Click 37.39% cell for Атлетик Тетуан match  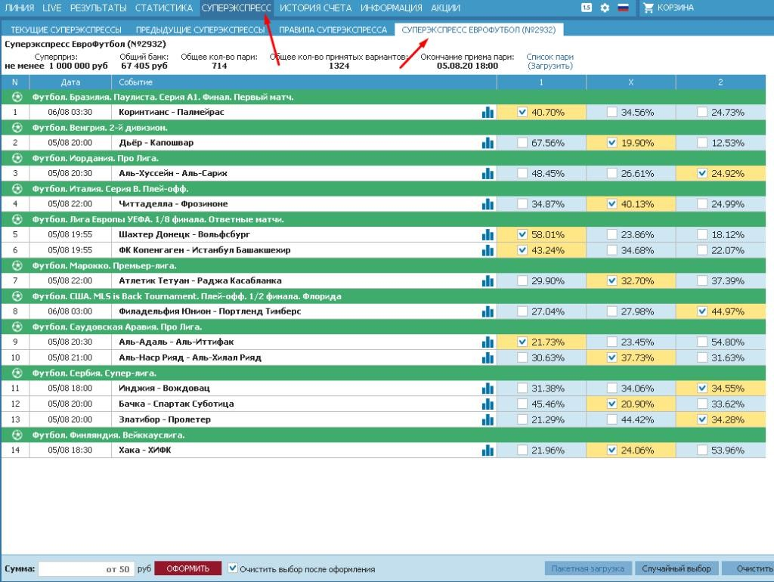tap(720, 281)
